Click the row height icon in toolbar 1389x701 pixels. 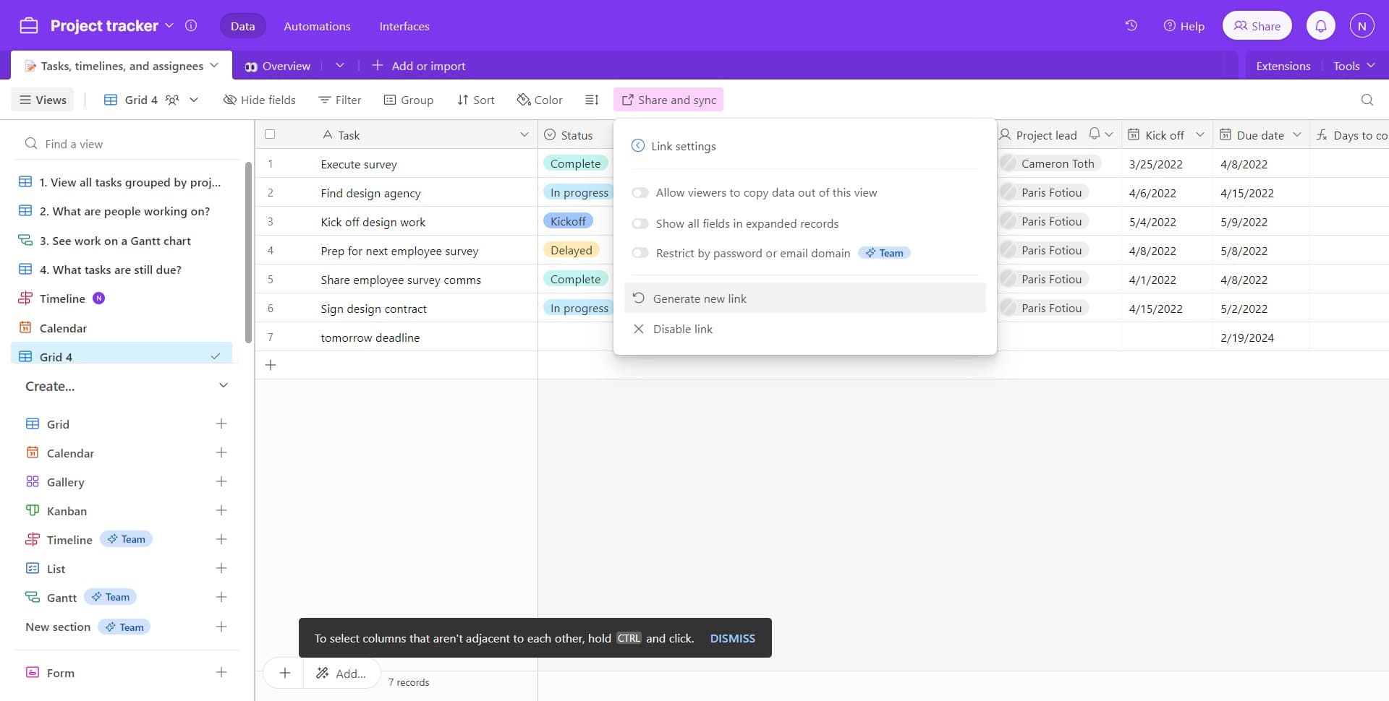592,100
